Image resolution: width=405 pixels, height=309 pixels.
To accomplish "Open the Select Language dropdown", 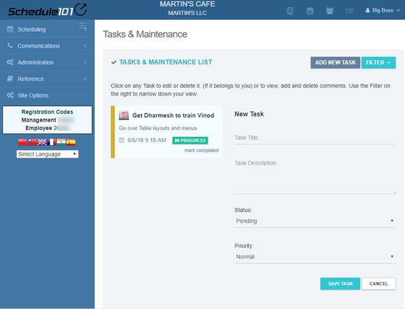I will (x=48, y=154).
